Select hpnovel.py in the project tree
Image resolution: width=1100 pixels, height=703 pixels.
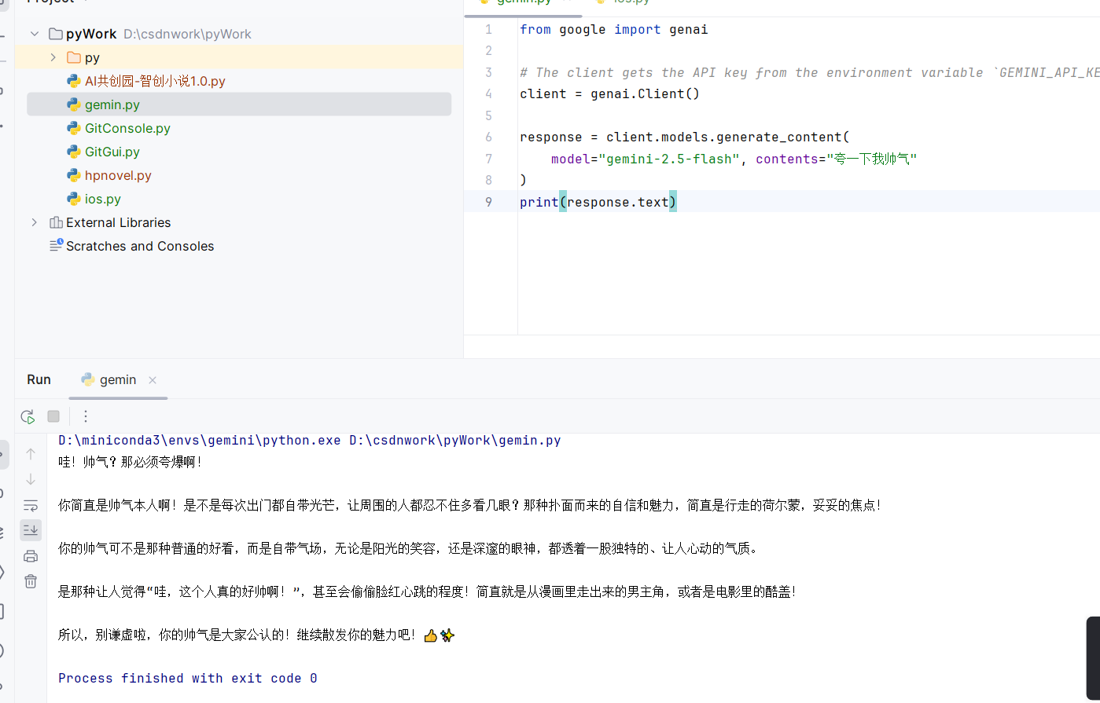tap(116, 175)
